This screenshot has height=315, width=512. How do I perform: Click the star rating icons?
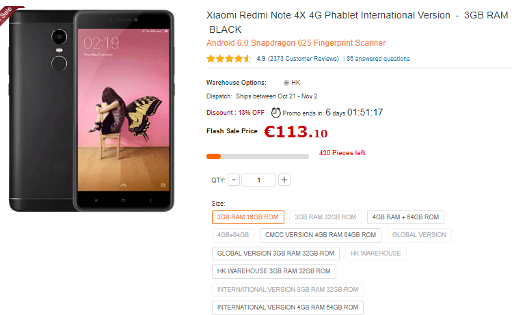[x=229, y=59]
